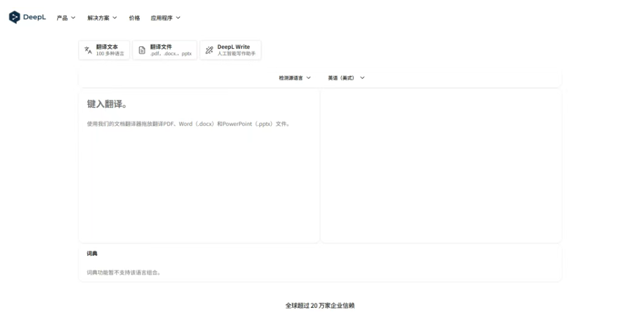Viewport: 618px width, 324px height.
Task: Open the 检测源语言 source language selector
Action: point(295,78)
